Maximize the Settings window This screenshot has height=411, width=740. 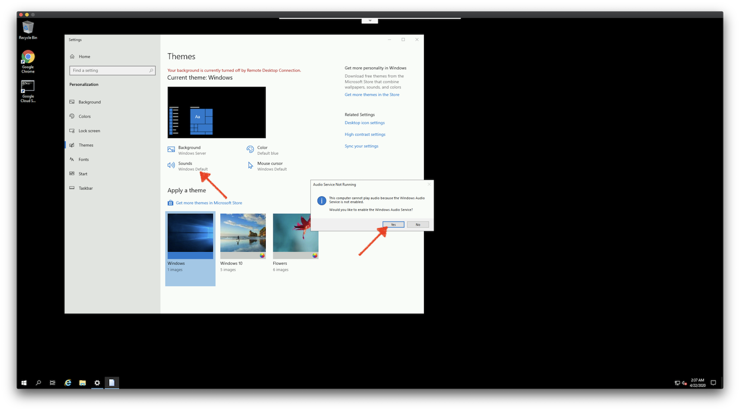coord(403,40)
